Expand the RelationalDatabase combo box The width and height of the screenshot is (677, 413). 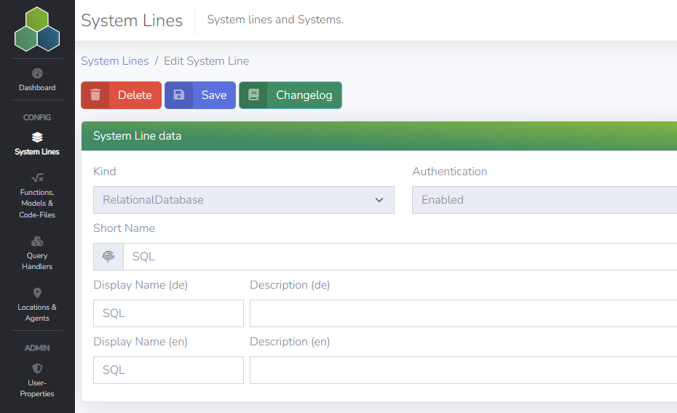244,200
